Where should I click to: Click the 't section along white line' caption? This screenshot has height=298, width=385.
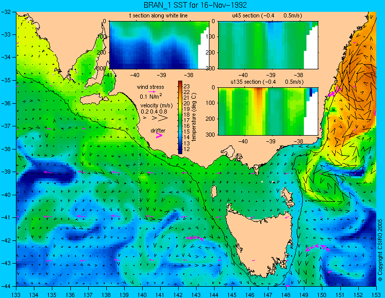point(159,15)
